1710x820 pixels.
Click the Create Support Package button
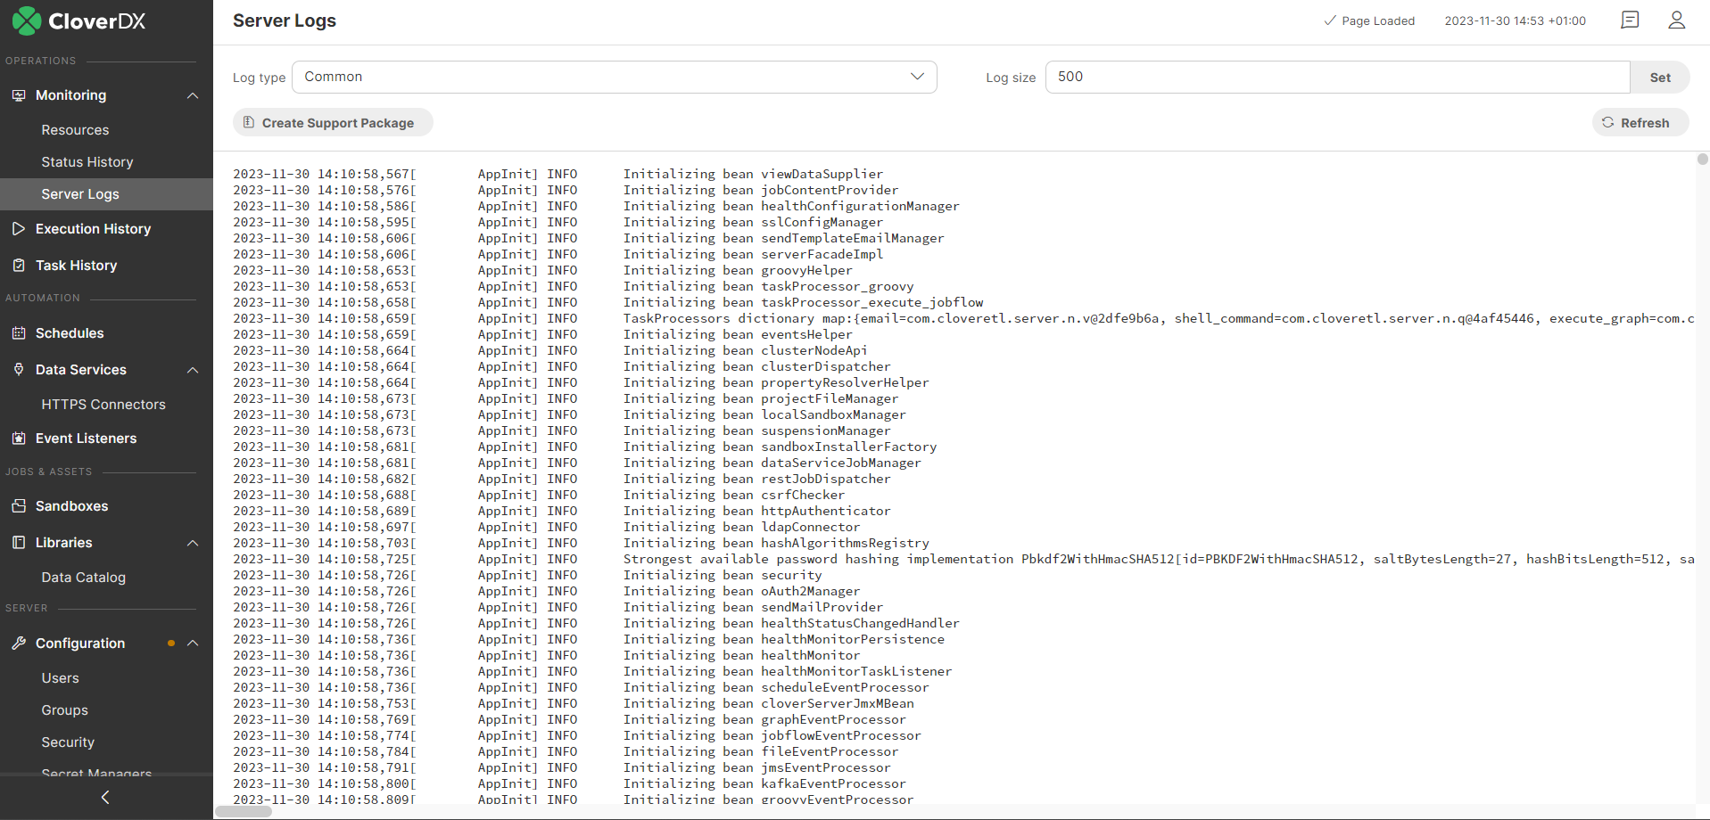[333, 122]
